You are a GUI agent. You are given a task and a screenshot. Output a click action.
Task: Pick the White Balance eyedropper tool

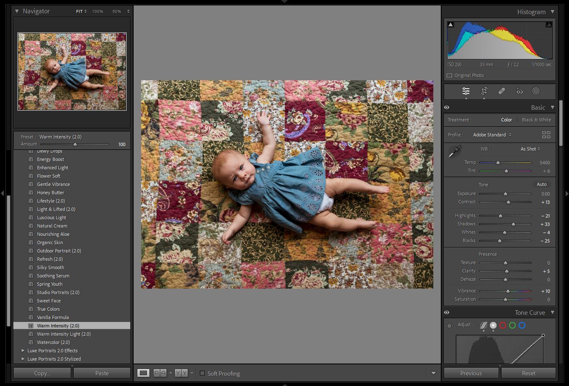click(x=454, y=151)
